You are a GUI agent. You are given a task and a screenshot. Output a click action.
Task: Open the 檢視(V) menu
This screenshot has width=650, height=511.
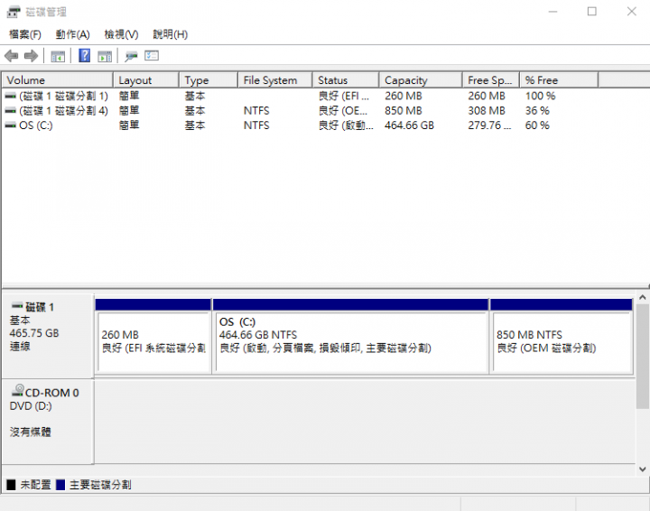point(121,34)
